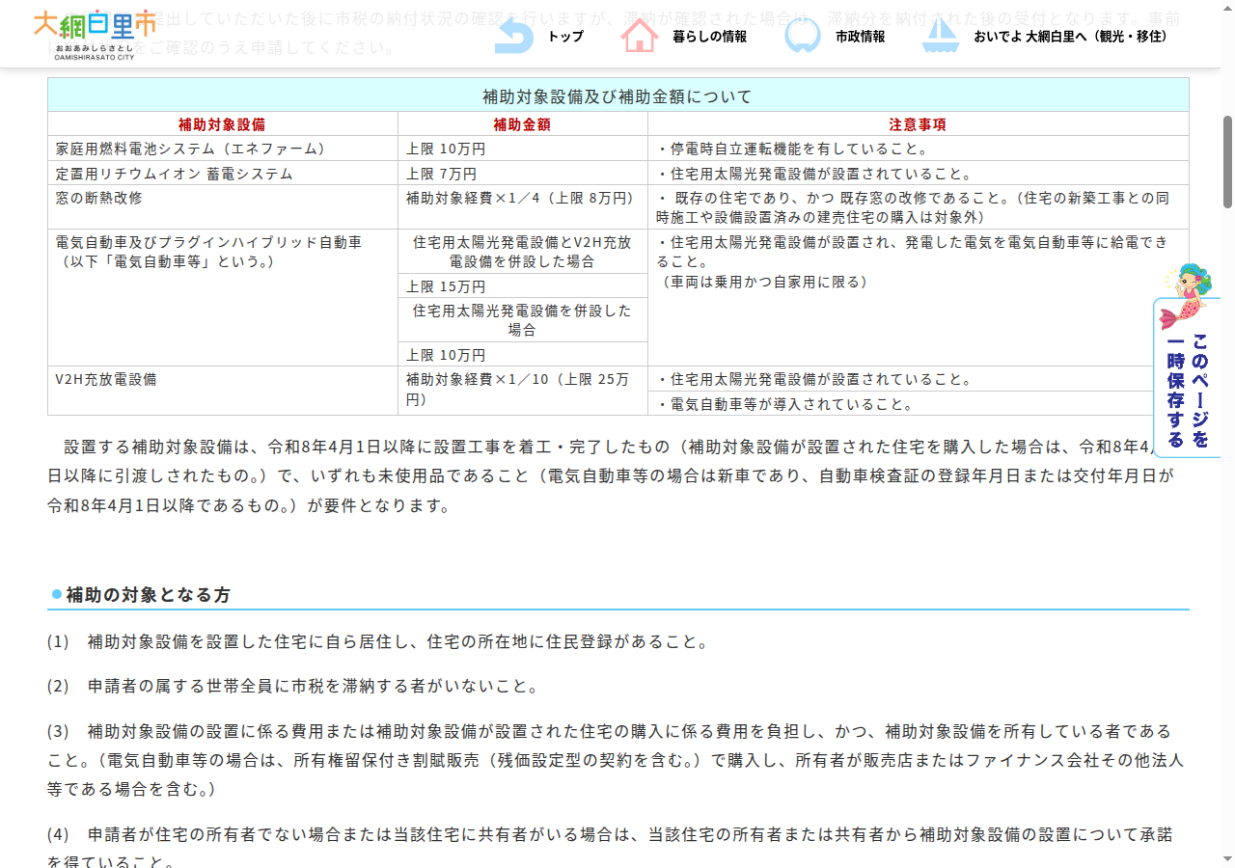
Task: Click the V2H充放電設備 cell
Action: tap(222, 391)
